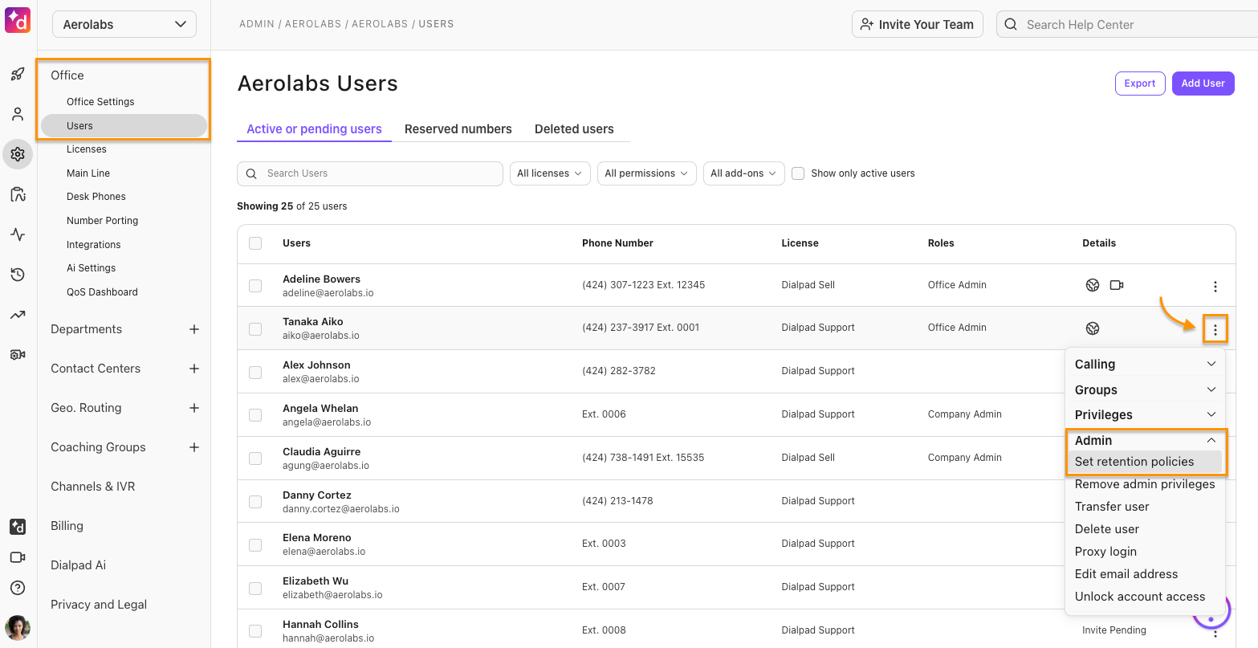Click the email danny.cortez@aerolabs.io
This screenshot has width=1258, height=648.
(341, 509)
